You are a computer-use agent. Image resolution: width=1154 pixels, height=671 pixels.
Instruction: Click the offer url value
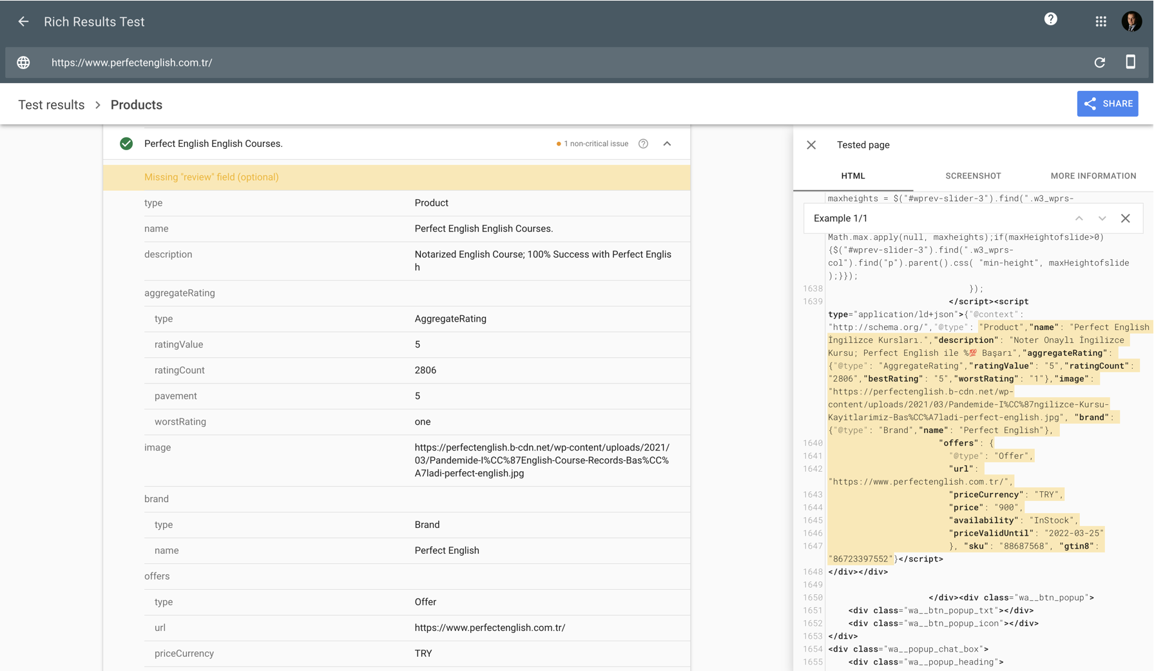[x=490, y=628]
